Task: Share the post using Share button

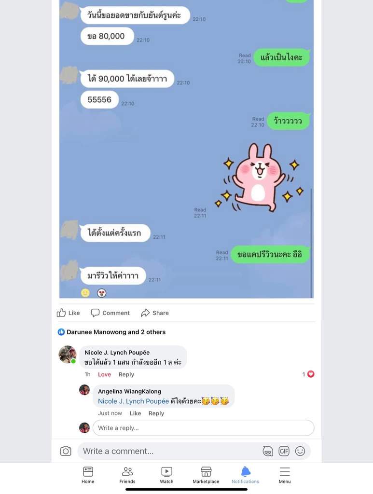Action: coord(155,313)
